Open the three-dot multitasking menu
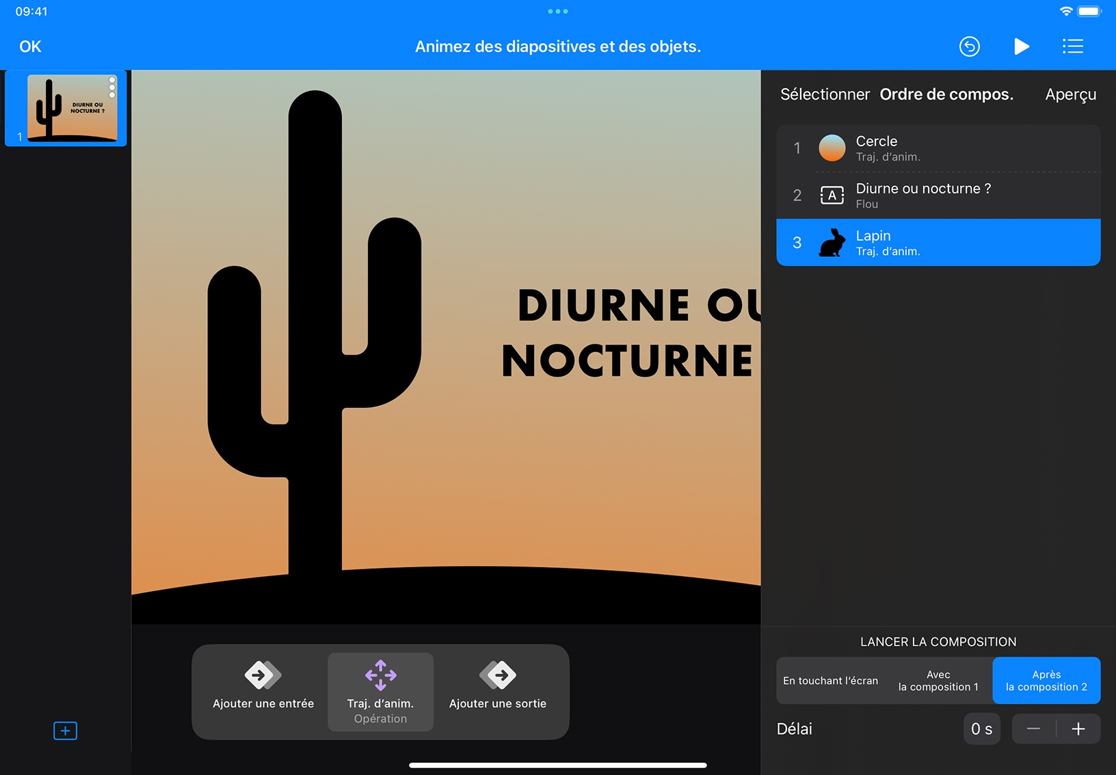 pos(558,12)
